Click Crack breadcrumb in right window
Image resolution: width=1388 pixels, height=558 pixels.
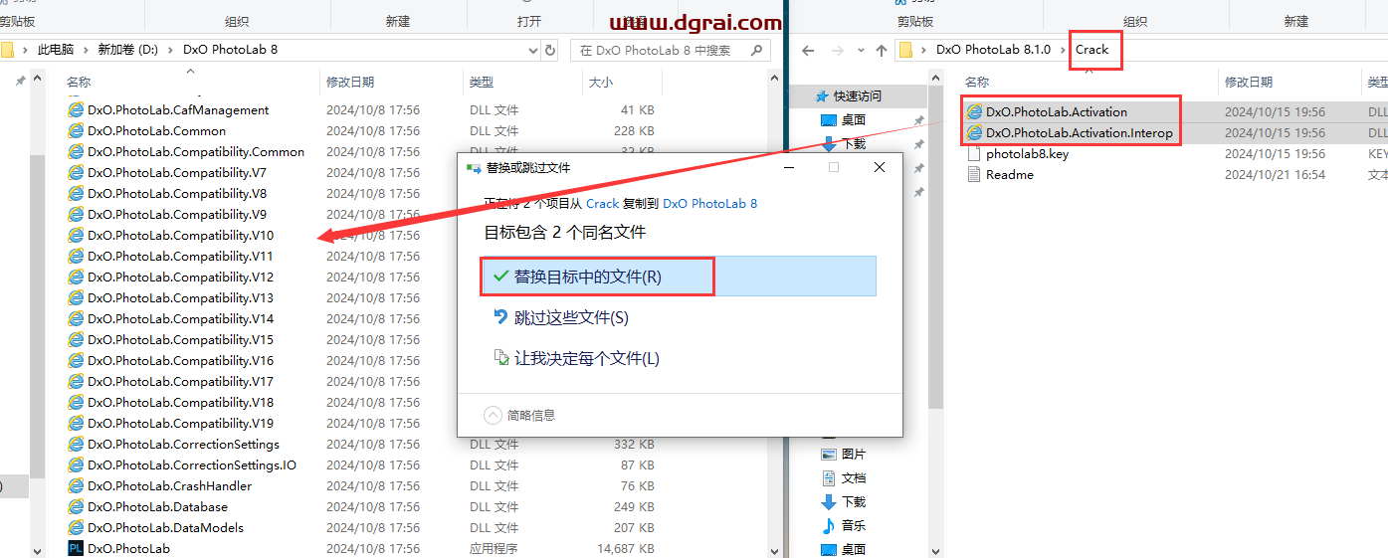pyautogui.click(x=1091, y=49)
